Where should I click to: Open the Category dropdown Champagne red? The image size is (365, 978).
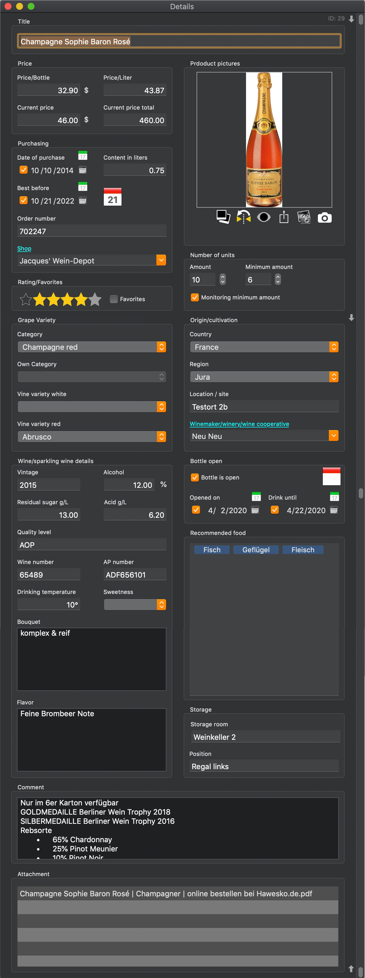[x=92, y=347]
